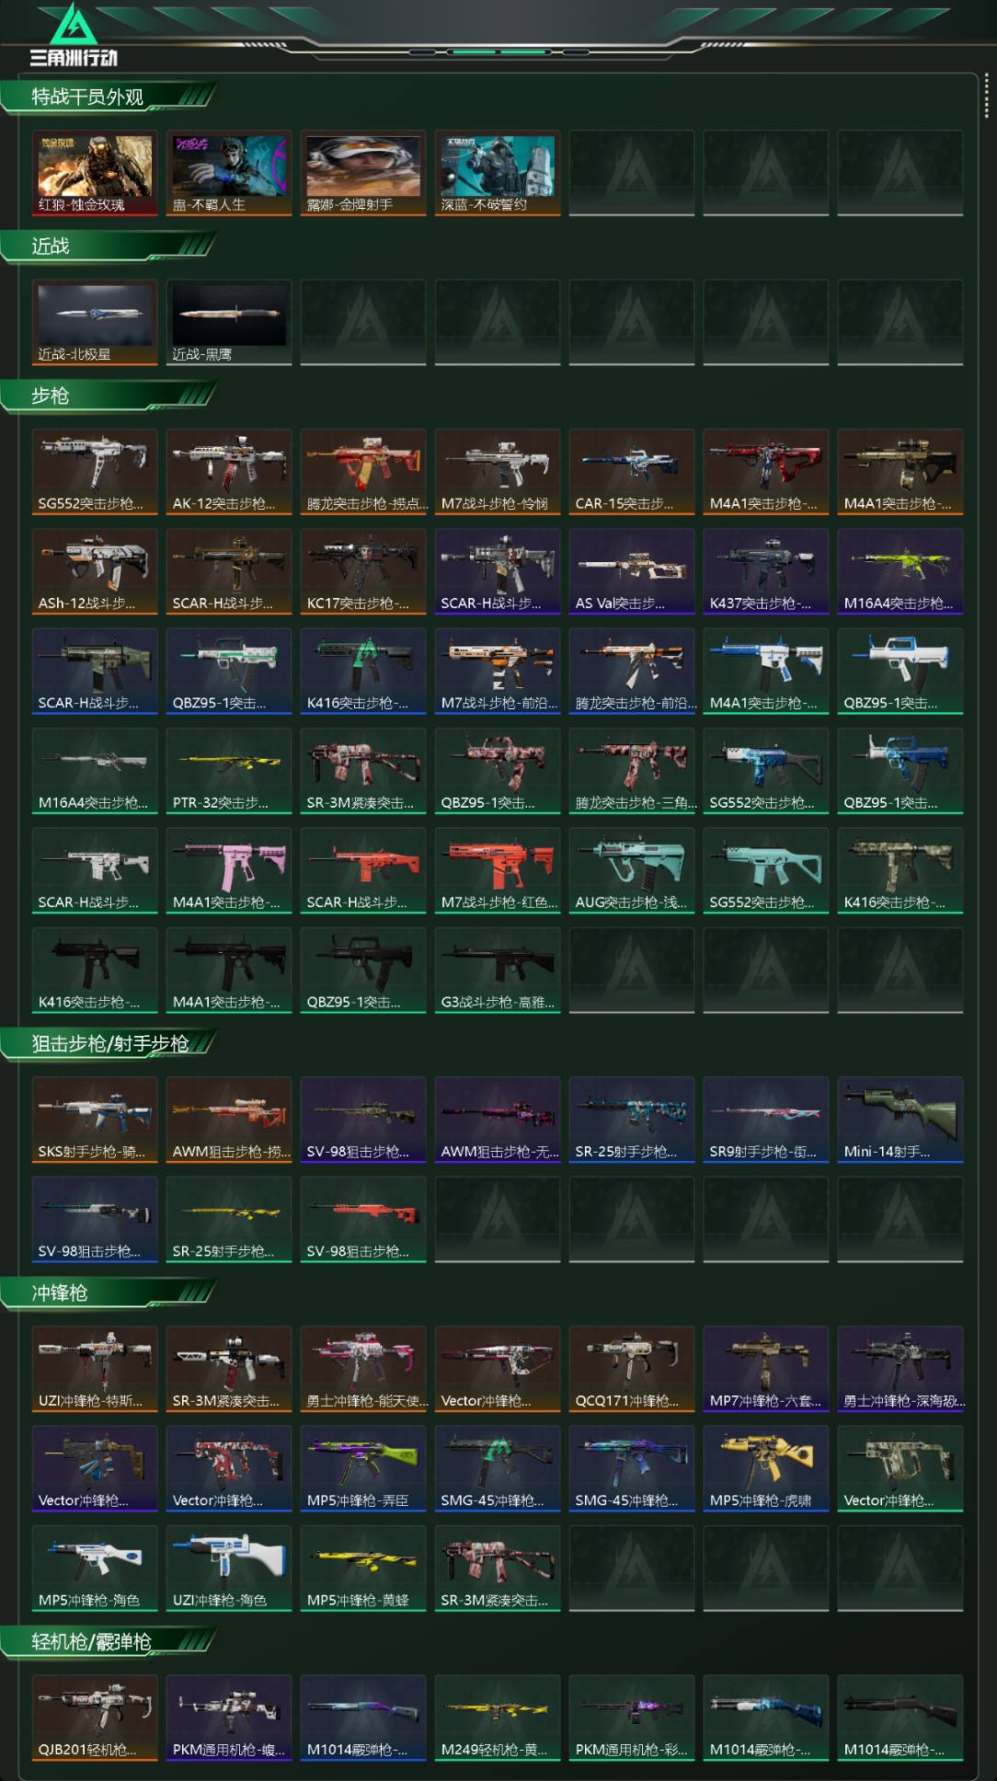Select the UZI冲锋枪-海色 skin
Screen dimensions: 997x1781
click(229, 1568)
